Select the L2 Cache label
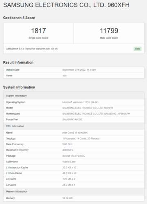 pos(11,179)
